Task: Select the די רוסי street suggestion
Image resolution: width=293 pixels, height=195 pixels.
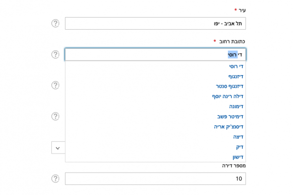Action: click(x=236, y=66)
